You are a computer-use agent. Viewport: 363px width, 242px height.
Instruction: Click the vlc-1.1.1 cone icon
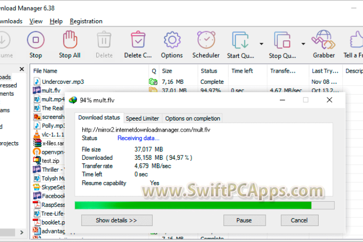(37, 134)
